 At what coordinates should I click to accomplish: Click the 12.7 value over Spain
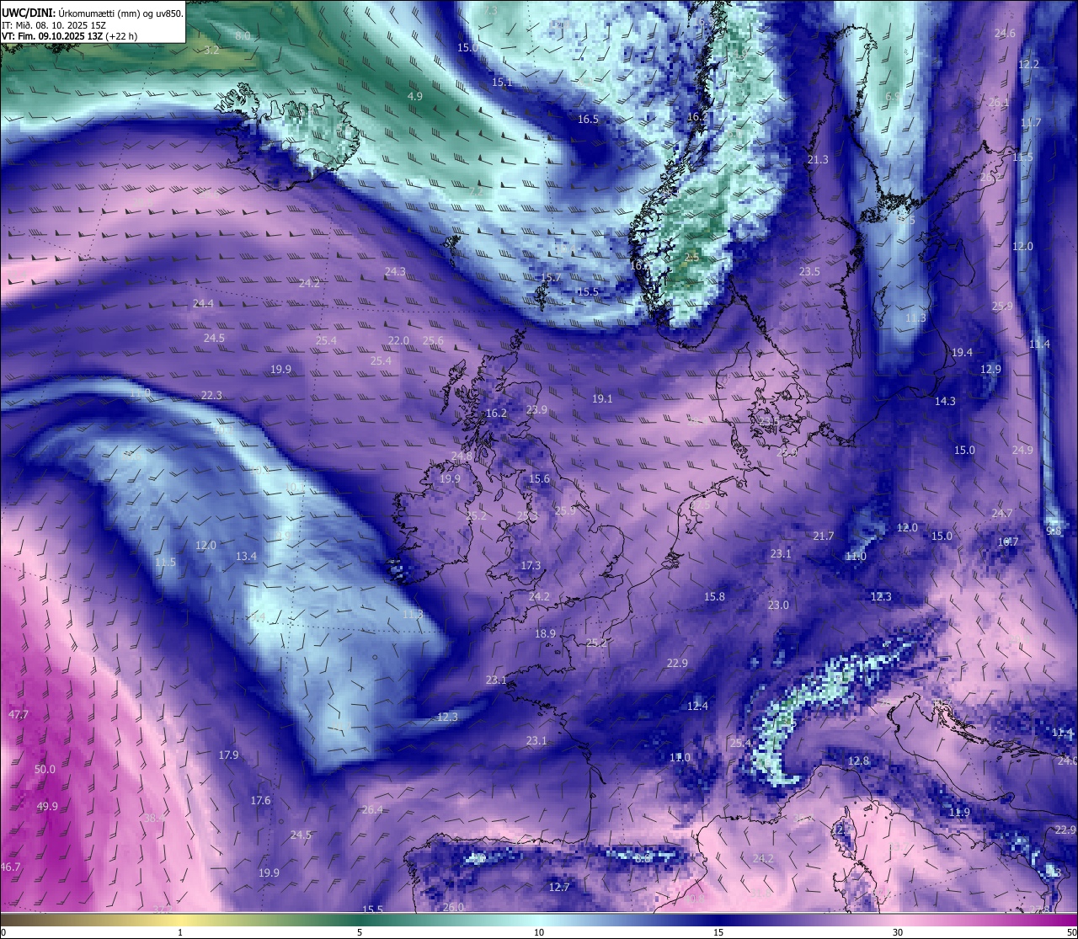click(559, 888)
